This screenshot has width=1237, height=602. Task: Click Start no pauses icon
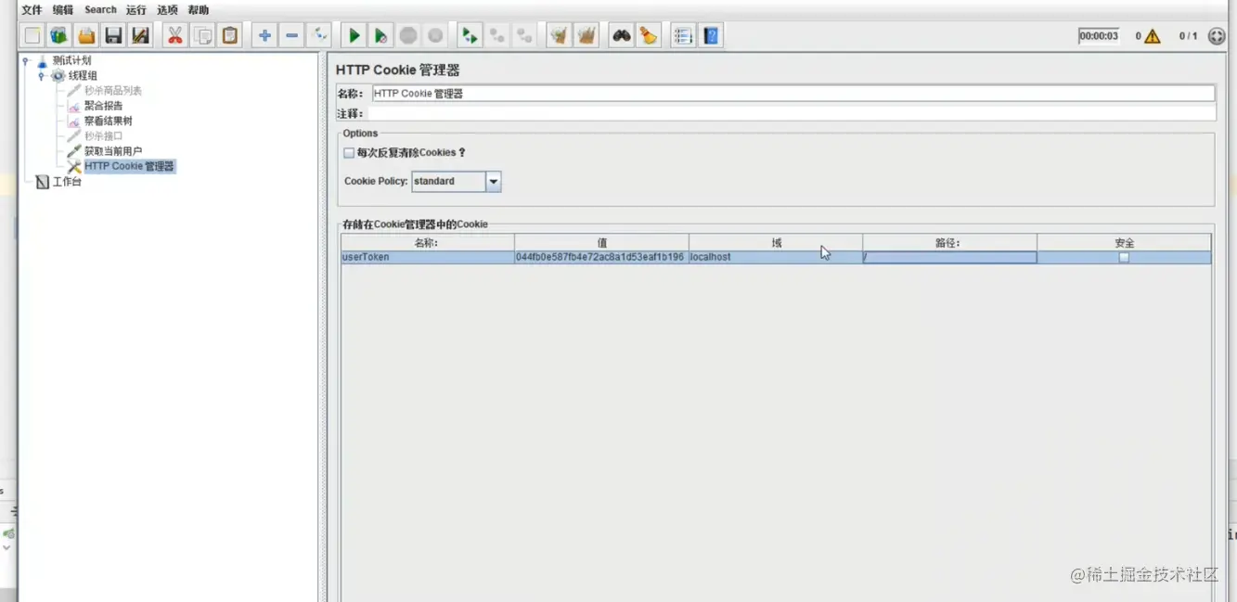click(x=380, y=36)
